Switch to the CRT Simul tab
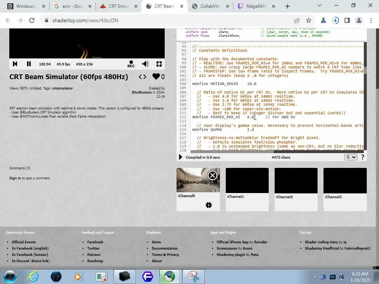379x284 pixels. click(x=118, y=6)
